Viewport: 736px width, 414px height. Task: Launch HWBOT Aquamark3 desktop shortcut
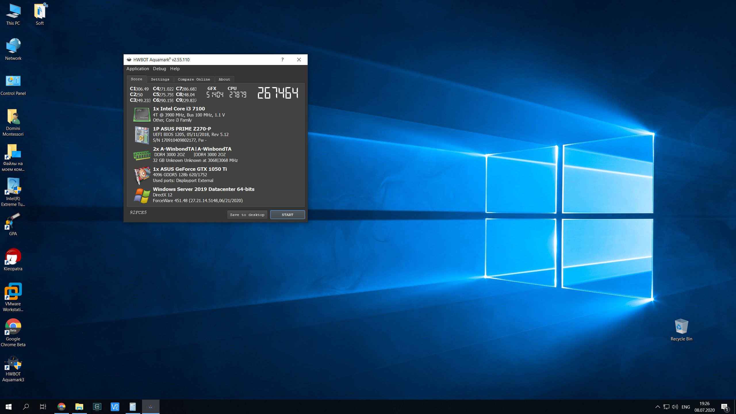(13, 368)
